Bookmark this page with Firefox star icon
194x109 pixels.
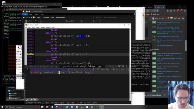point(157,11)
